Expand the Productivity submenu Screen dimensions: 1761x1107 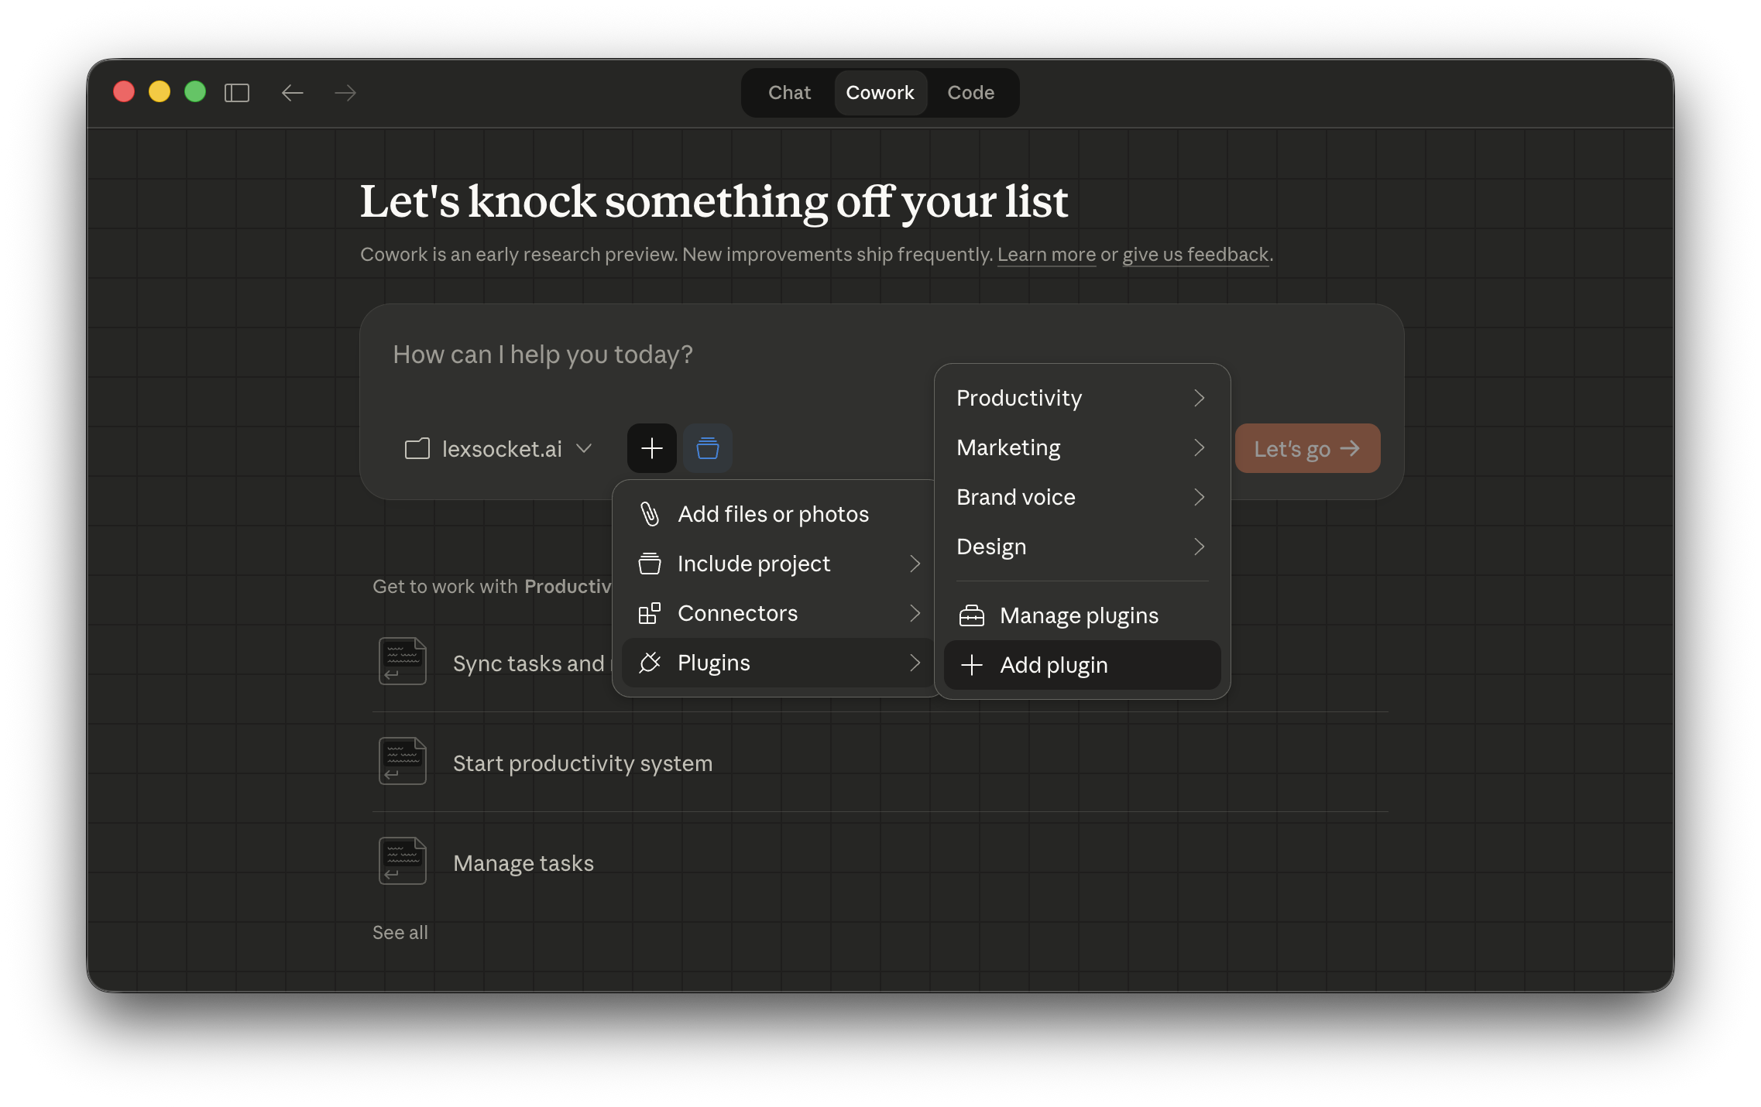(1081, 398)
